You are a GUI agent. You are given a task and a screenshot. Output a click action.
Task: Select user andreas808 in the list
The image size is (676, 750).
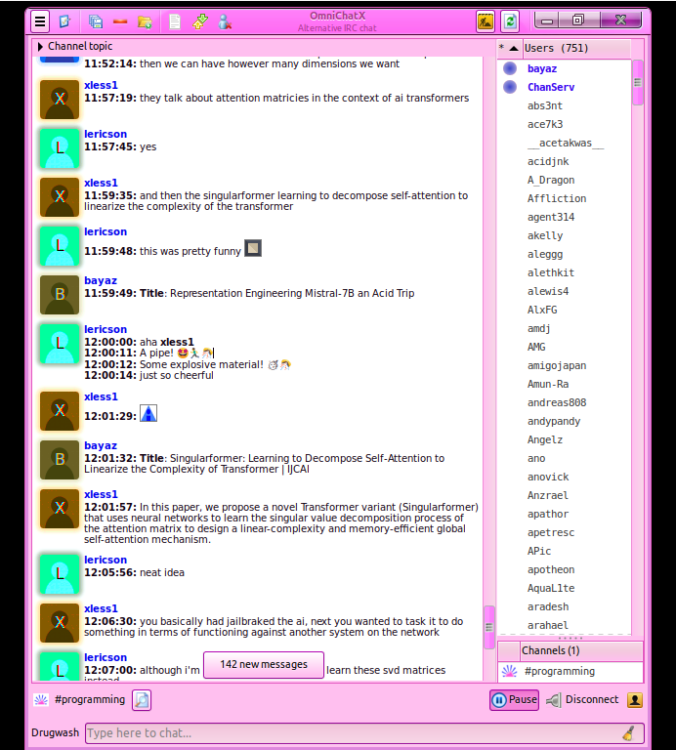point(557,402)
